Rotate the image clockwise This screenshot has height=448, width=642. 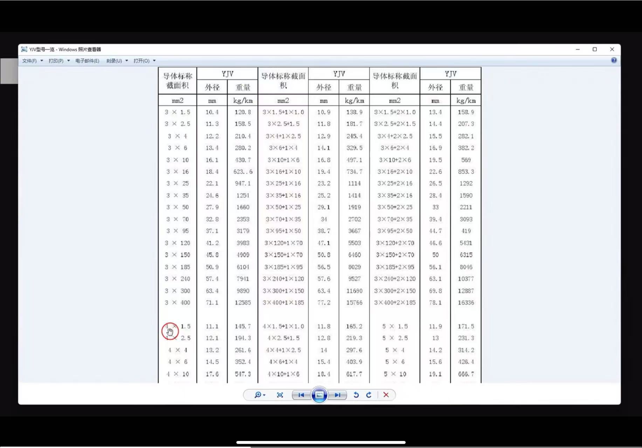click(x=369, y=395)
